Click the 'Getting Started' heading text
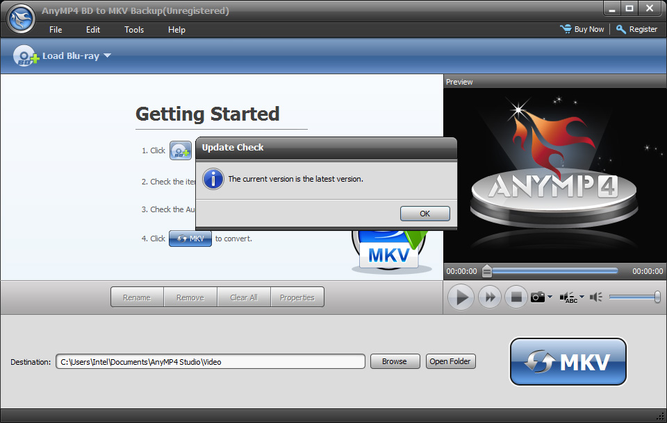 (207, 114)
